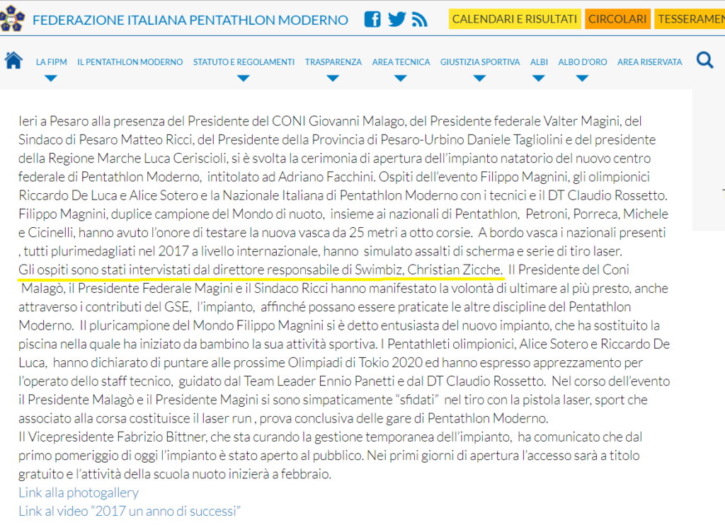Click the federation logo emblem

click(12, 19)
